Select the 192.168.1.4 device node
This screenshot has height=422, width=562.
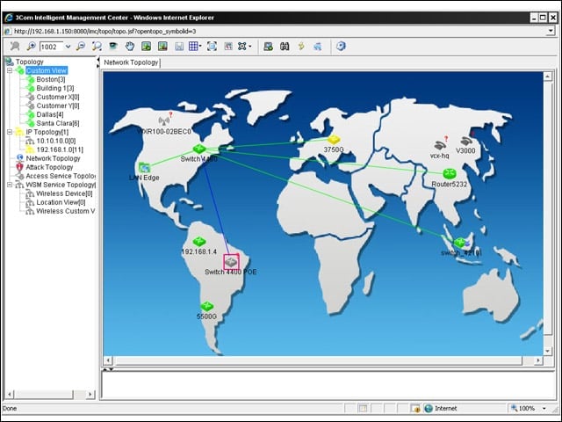(x=199, y=241)
